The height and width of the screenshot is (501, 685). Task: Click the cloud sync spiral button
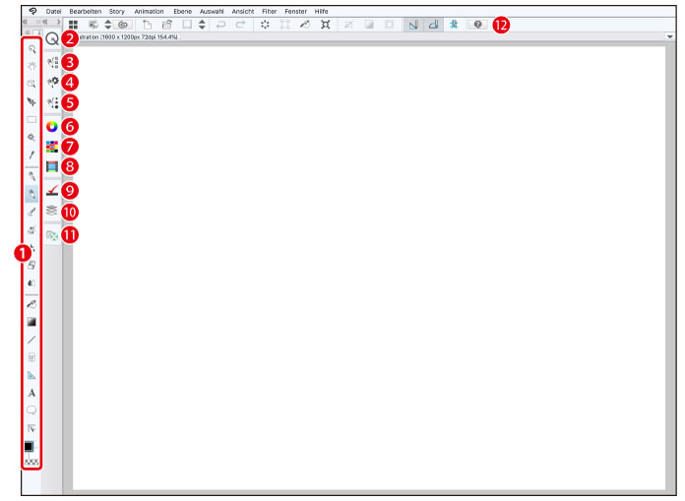click(x=123, y=25)
